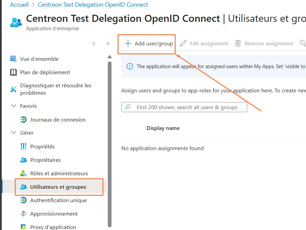The image size is (306, 230).
Task: Collapse the sidebar using the double chevron
Action: (x=108, y=43)
